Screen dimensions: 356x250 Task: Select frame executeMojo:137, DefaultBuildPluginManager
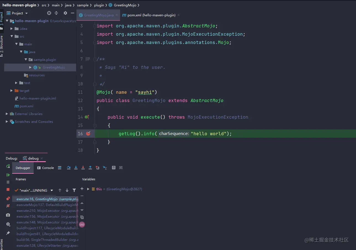tap(45, 205)
